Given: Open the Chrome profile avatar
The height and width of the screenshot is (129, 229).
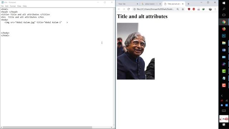Looking at the screenshot, I should tap(210, 9).
